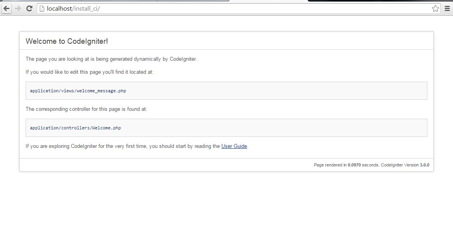
Task: Go forward with the browser arrow
Action: point(18,8)
